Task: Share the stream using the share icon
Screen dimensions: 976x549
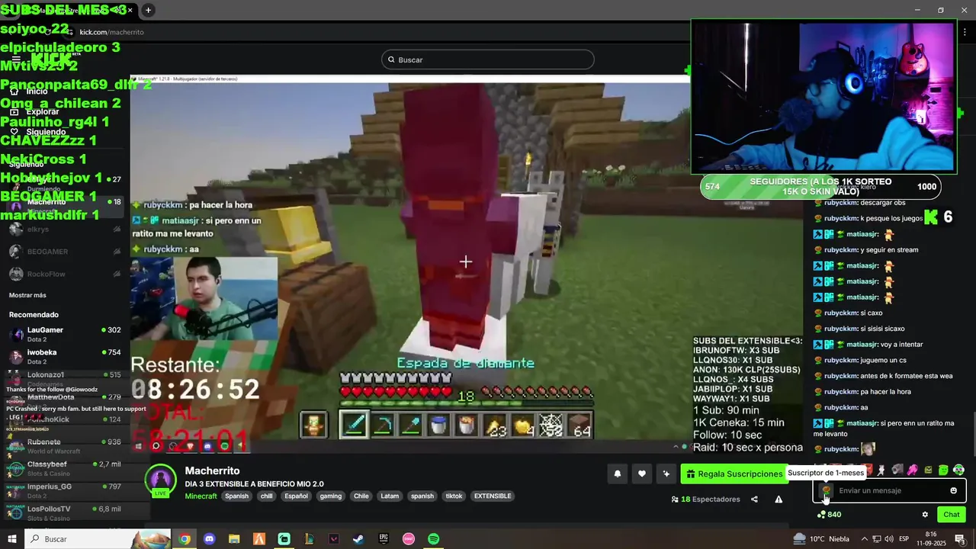Action: (754, 499)
